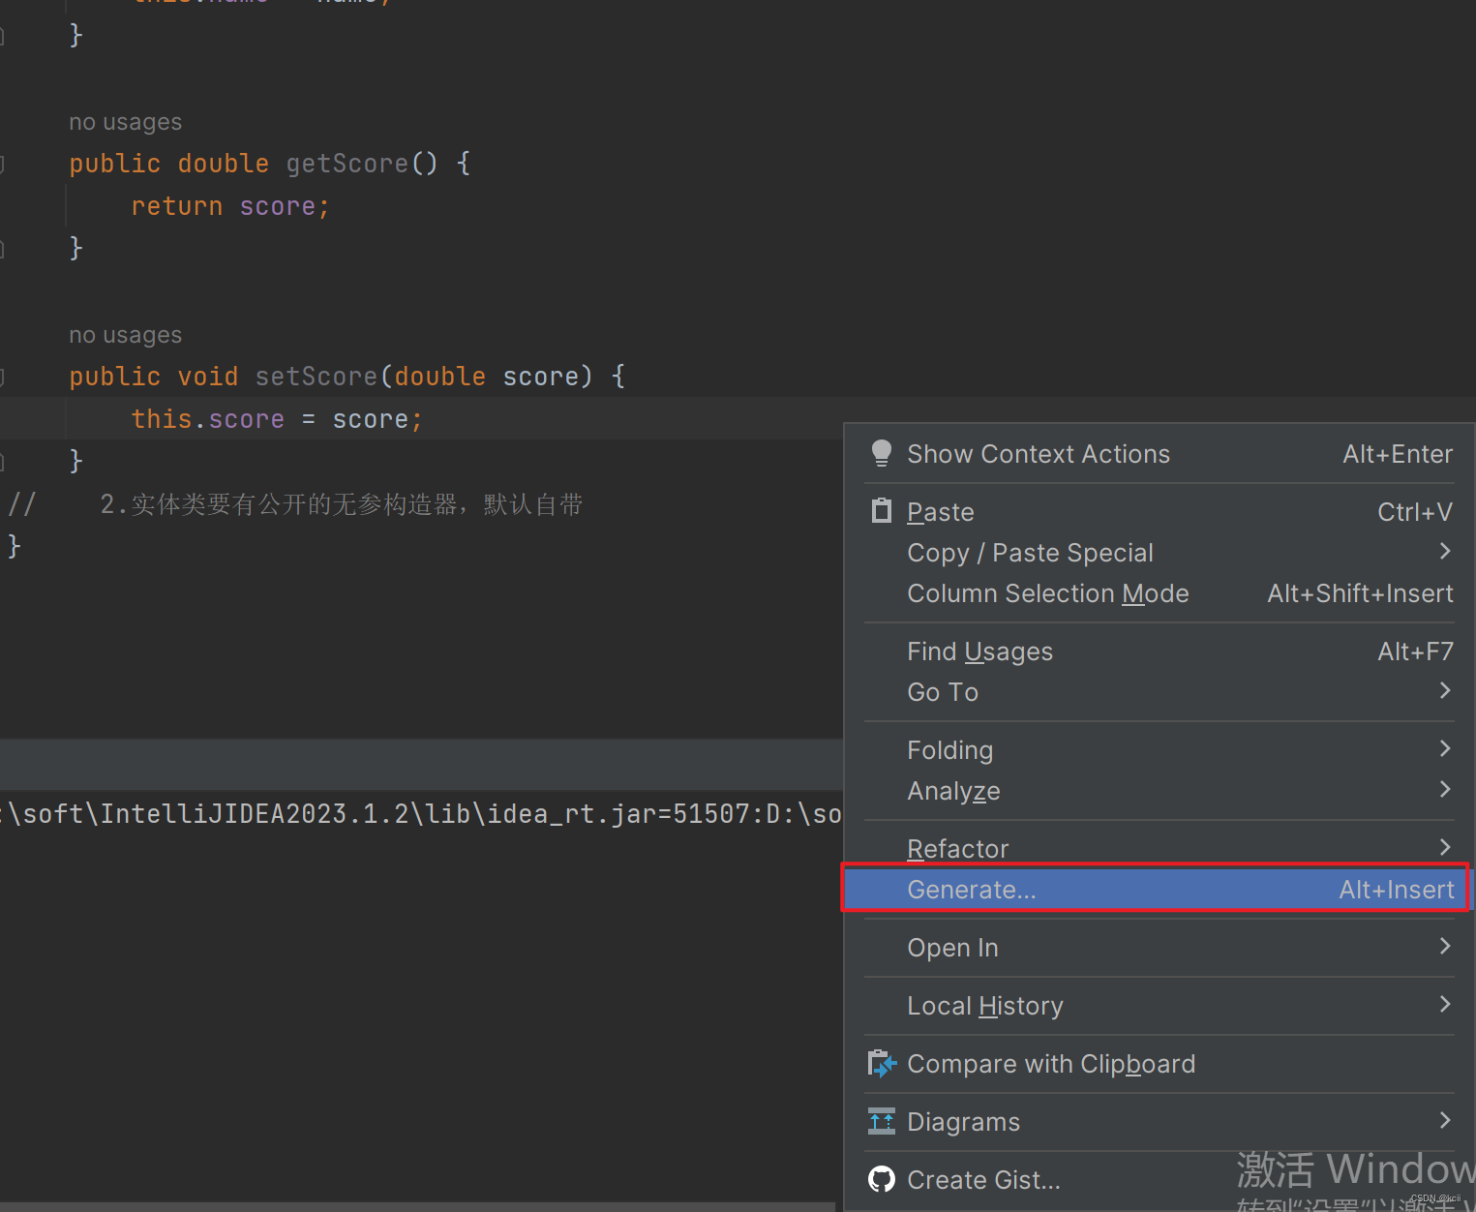Click fold marker beside getScore method declaration

pos(2,164)
